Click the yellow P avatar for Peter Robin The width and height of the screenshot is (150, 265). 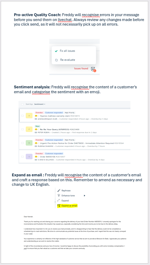[29, 129]
